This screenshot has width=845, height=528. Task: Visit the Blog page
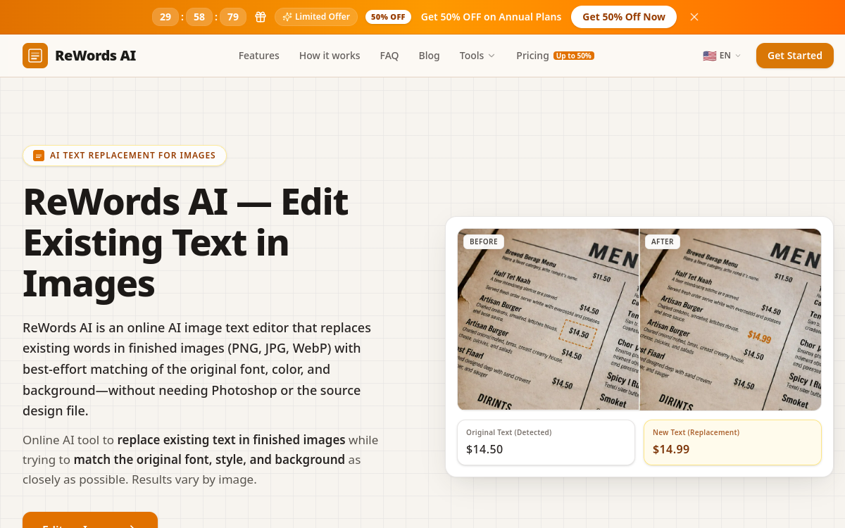pyautogui.click(x=429, y=56)
